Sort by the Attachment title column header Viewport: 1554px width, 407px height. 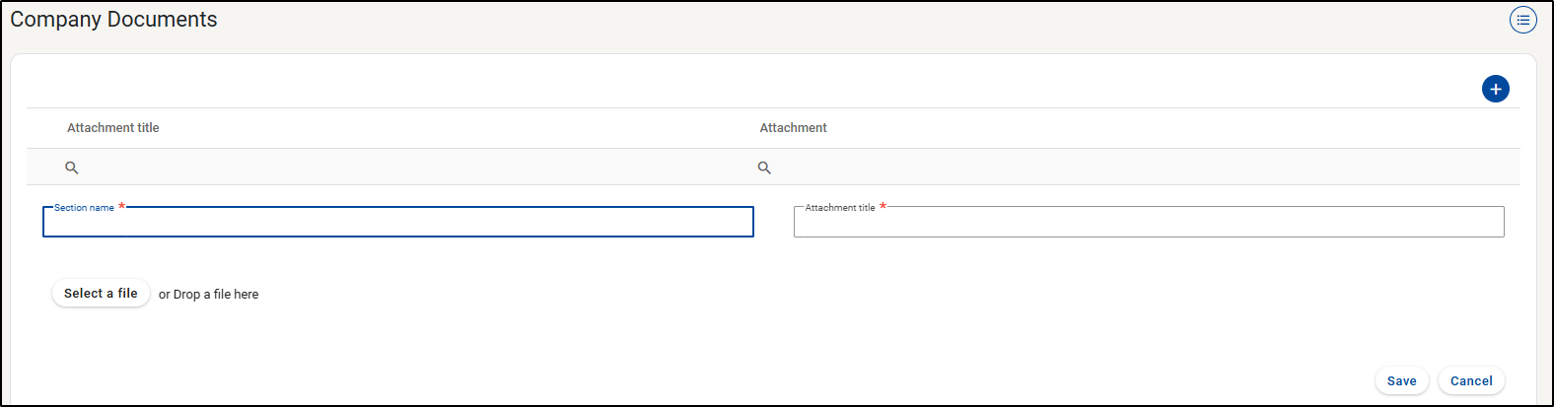pyautogui.click(x=113, y=128)
